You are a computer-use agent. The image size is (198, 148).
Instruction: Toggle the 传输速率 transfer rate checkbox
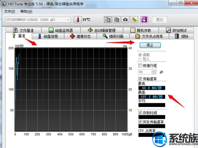[x=140, y=79]
